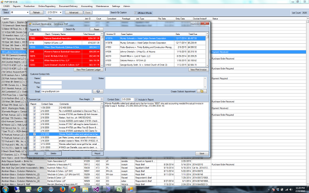This screenshot has width=309, height=193.
Task: Click the Refresh button in main toolbar
Action: pyautogui.click(x=36, y=12)
